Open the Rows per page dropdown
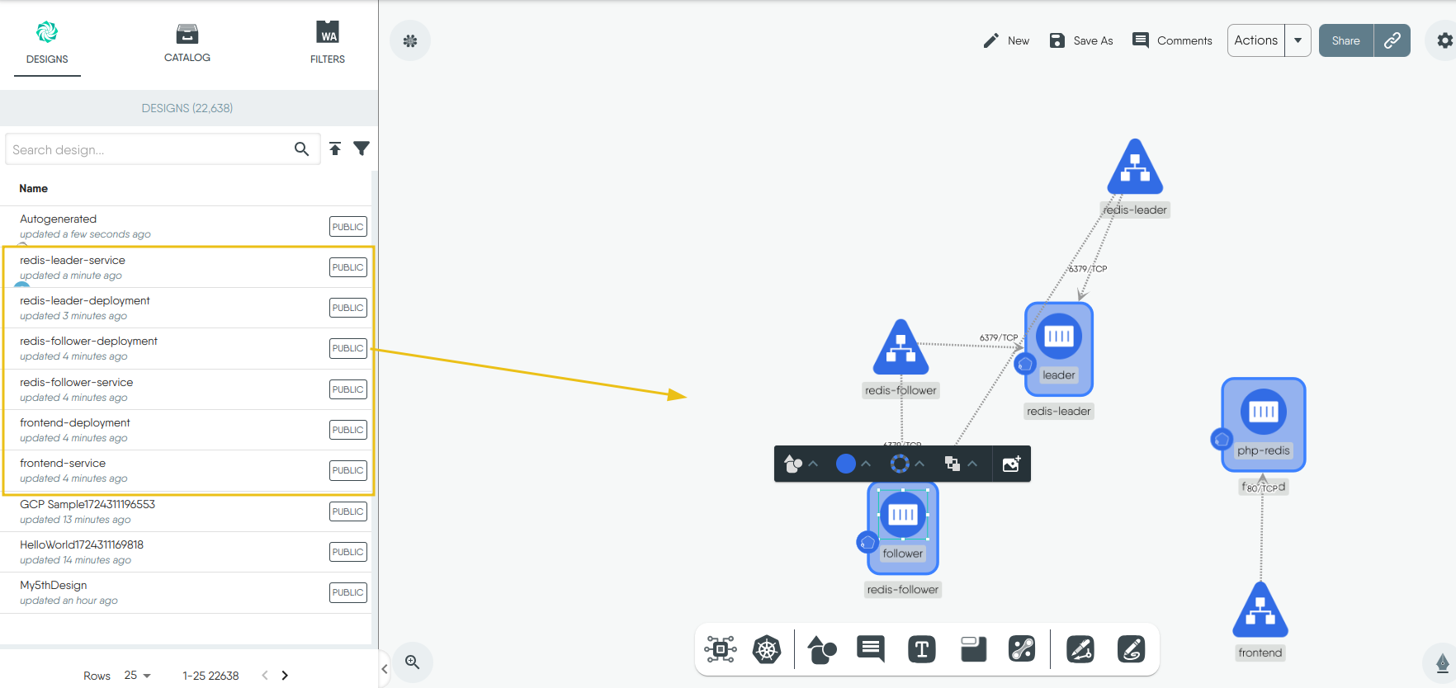Screen dimensions: 1456x688 (138, 675)
